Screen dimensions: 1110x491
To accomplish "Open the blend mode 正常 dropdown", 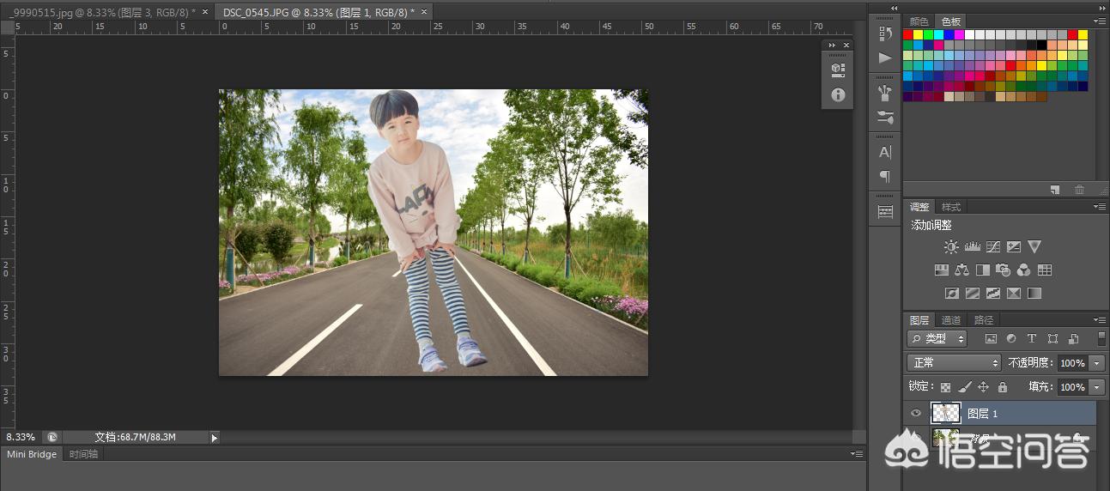I will pyautogui.click(x=954, y=363).
